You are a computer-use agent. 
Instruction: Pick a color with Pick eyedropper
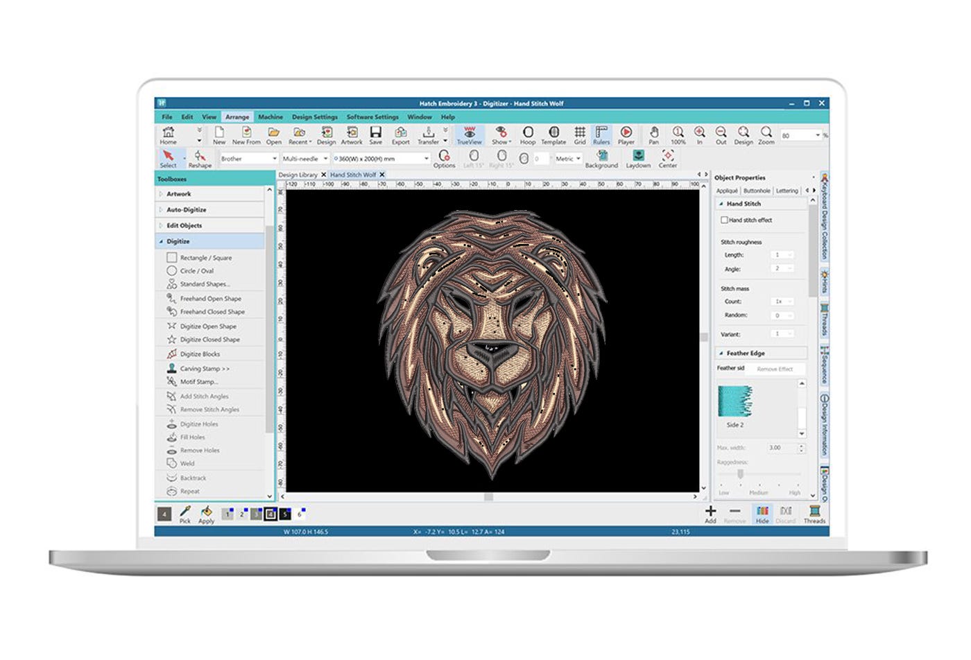click(x=185, y=514)
